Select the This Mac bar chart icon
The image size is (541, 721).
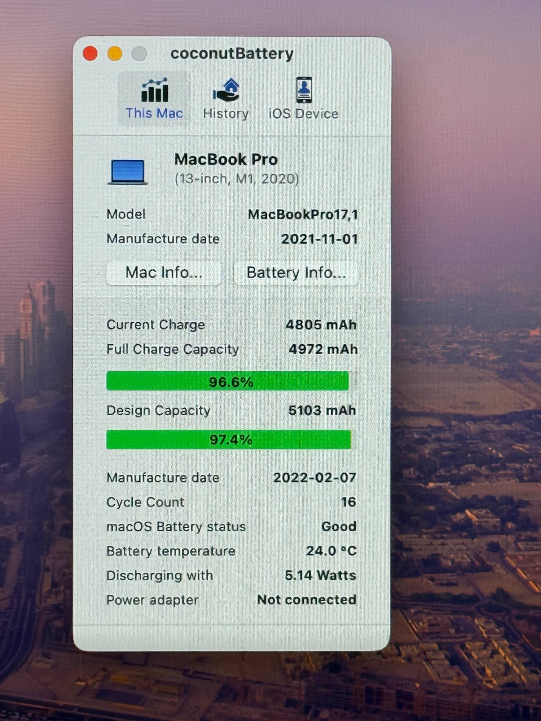click(154, 90)
